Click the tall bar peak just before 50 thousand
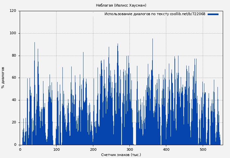Viewport: 230px width, 158px height. [x=34, y=43]
